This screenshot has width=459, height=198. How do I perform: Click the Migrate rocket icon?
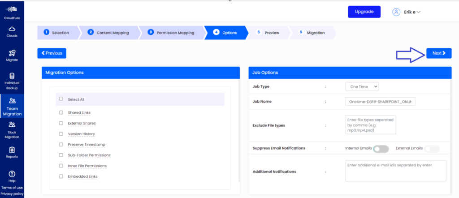pos(12,54)
